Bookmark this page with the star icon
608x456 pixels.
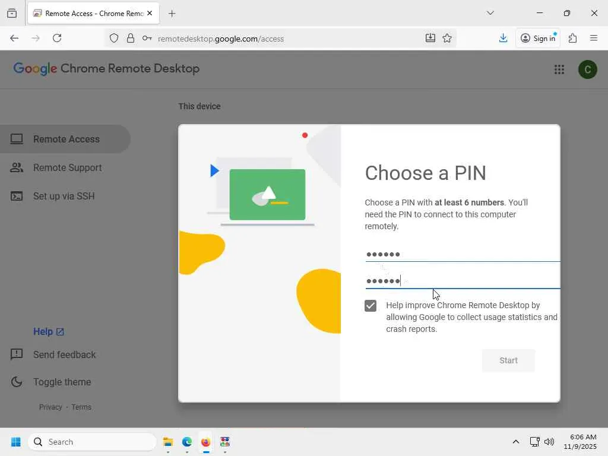pyautogui.click(x=447, y=38)
